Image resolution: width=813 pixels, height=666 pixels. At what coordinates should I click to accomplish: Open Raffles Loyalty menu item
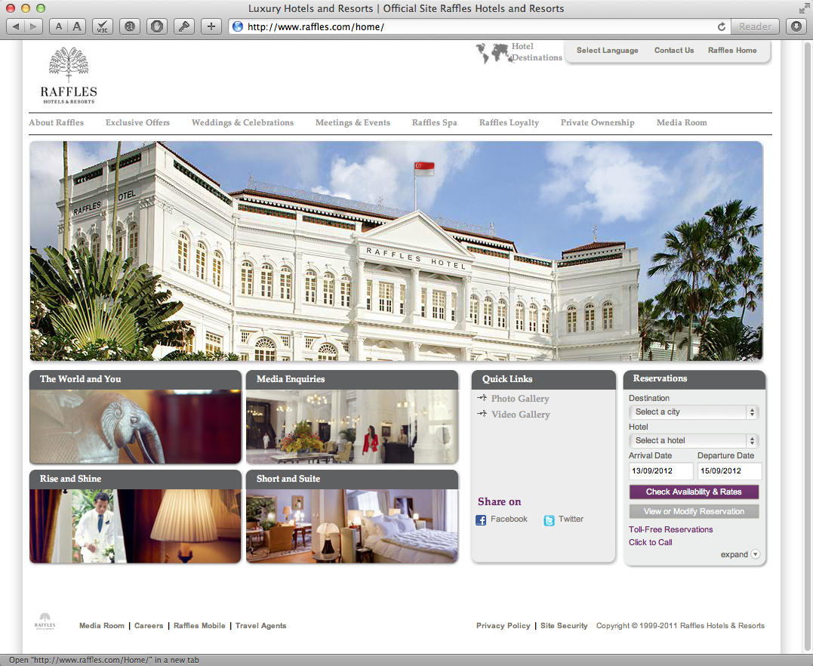pos(509,122)
